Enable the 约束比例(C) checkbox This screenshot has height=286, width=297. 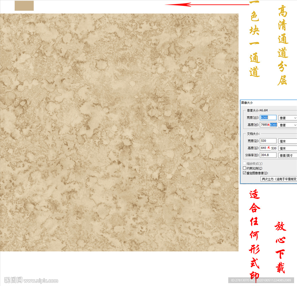pyautogui.click(x=245, y=168)
